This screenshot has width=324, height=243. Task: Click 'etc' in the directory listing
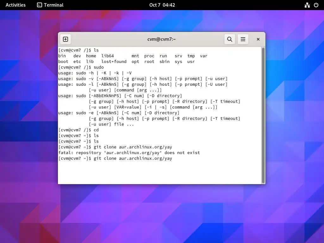point(77,62)
